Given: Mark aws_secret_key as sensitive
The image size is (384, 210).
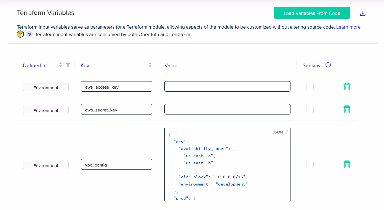Looking at the screenshot, I should 310,109.
